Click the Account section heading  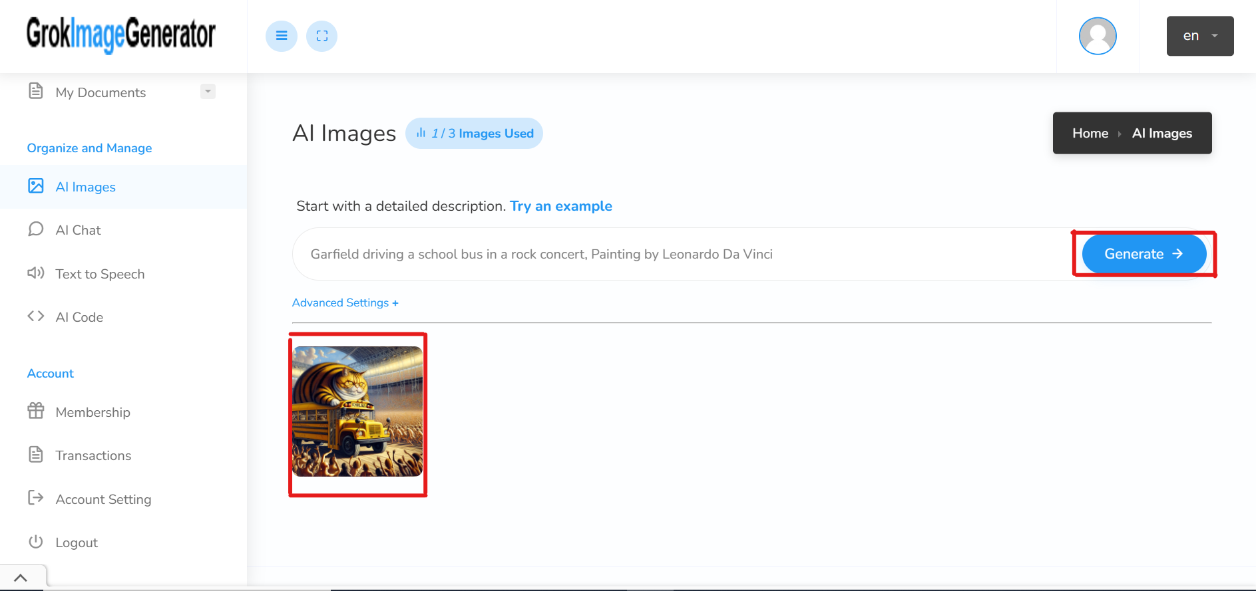(51, 374)
